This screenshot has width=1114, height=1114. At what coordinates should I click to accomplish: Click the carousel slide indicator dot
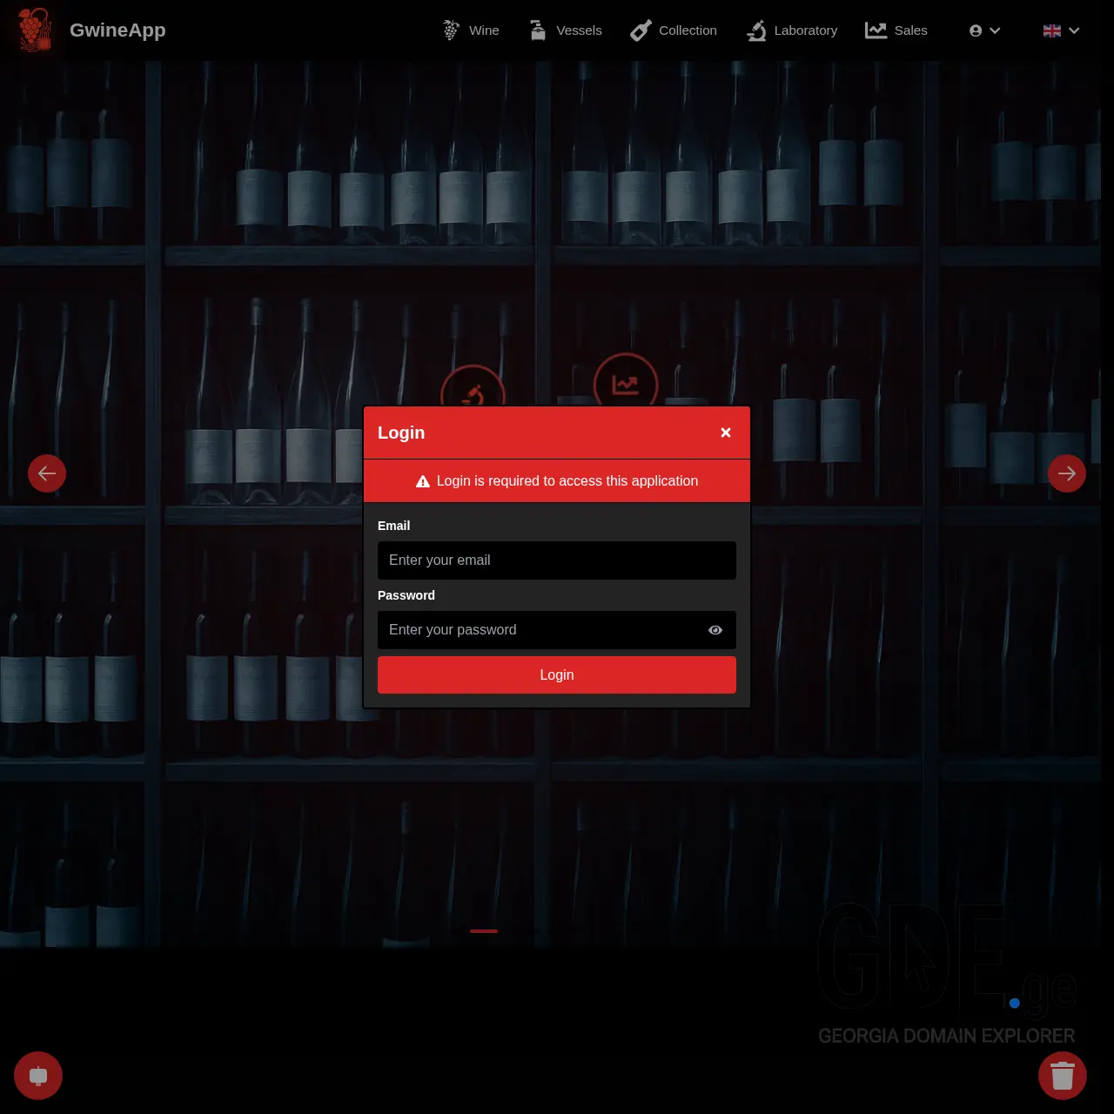(484, 931)
